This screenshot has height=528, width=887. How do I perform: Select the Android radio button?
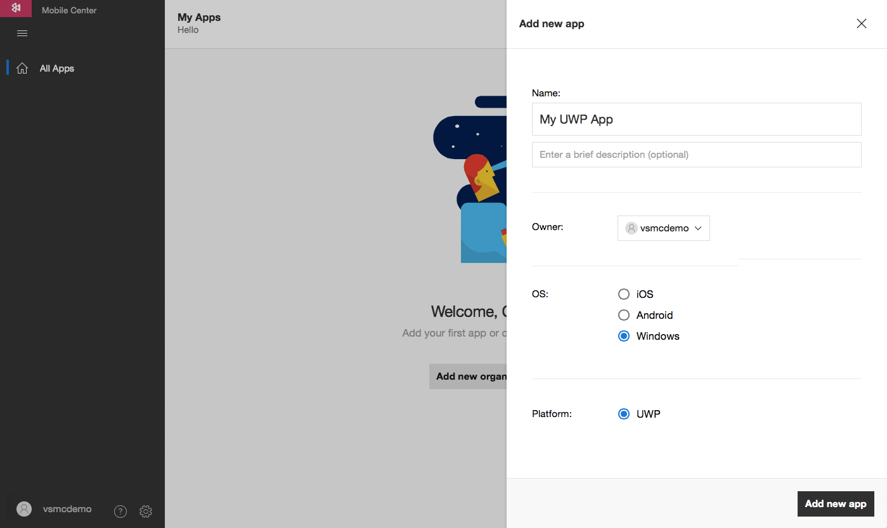pyautogui.click(x=624, y=315)
